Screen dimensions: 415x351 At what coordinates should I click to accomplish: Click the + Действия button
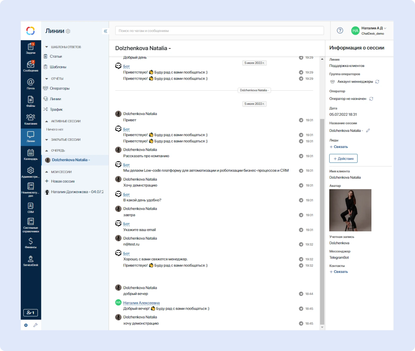point(343,158)
